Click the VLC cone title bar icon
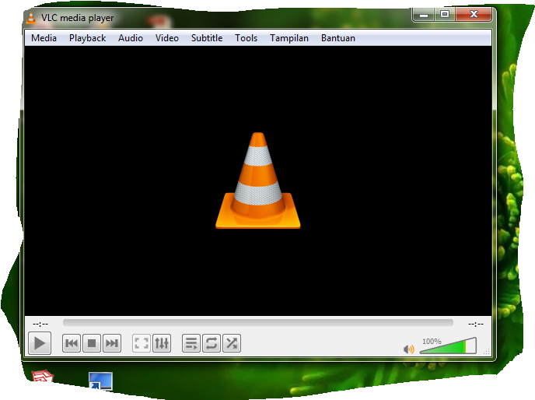535x400 pixels. click(x=31, y=18)
